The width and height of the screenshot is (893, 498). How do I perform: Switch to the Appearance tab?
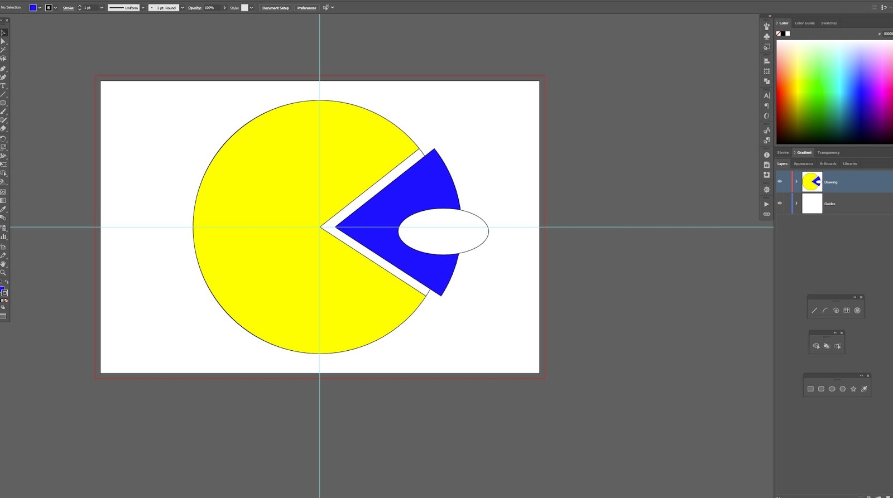pos(803,163)
